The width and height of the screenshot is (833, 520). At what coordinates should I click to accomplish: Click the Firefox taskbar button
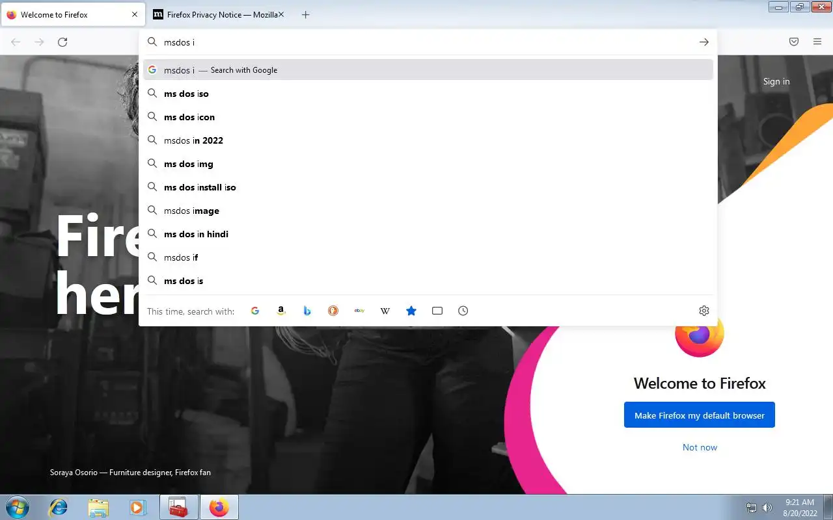coord(219,507)
